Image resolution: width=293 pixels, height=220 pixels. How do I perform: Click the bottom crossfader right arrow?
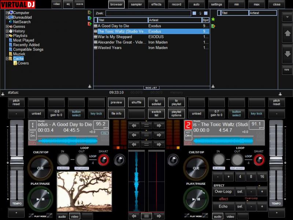(x=159, y=216)
